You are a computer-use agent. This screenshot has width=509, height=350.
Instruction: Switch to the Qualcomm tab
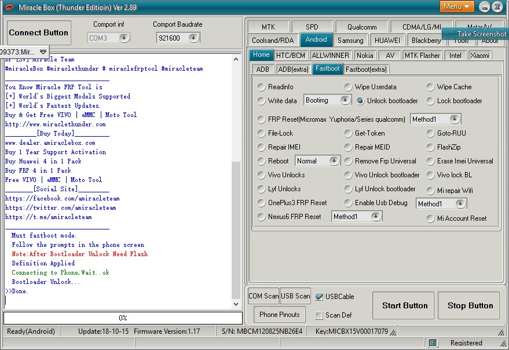[x=362, y=27]
